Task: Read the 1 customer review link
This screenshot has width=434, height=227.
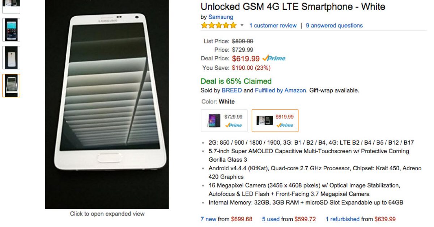Action: tap(273, 26)
